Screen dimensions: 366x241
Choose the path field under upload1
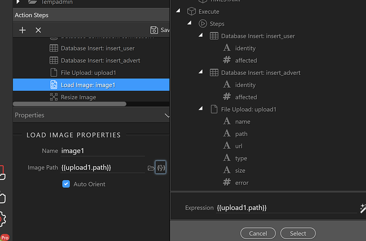coord(241,134)
